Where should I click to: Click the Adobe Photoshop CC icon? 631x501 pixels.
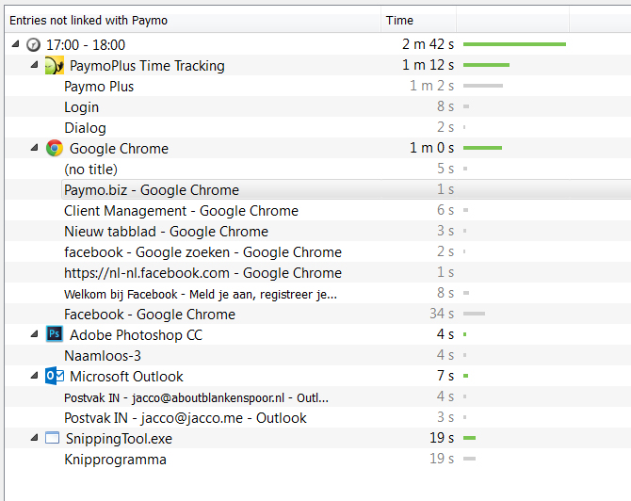click(x=55, y=335)
